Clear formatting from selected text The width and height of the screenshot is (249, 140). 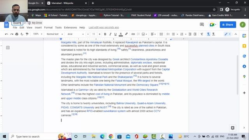coord(202,34)
